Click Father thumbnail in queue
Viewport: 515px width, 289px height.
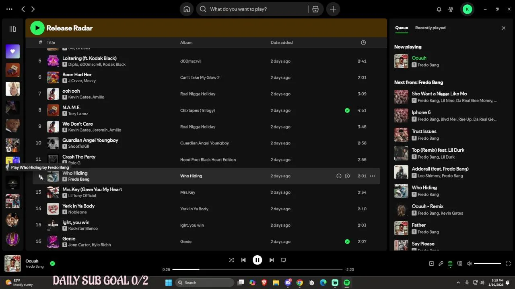401,228
